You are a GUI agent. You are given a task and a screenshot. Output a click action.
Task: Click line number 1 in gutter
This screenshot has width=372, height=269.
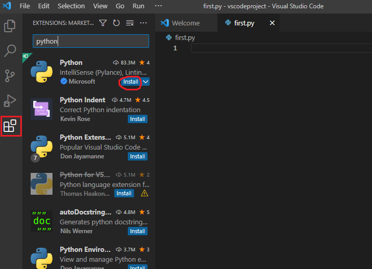(x=175, y=48)
